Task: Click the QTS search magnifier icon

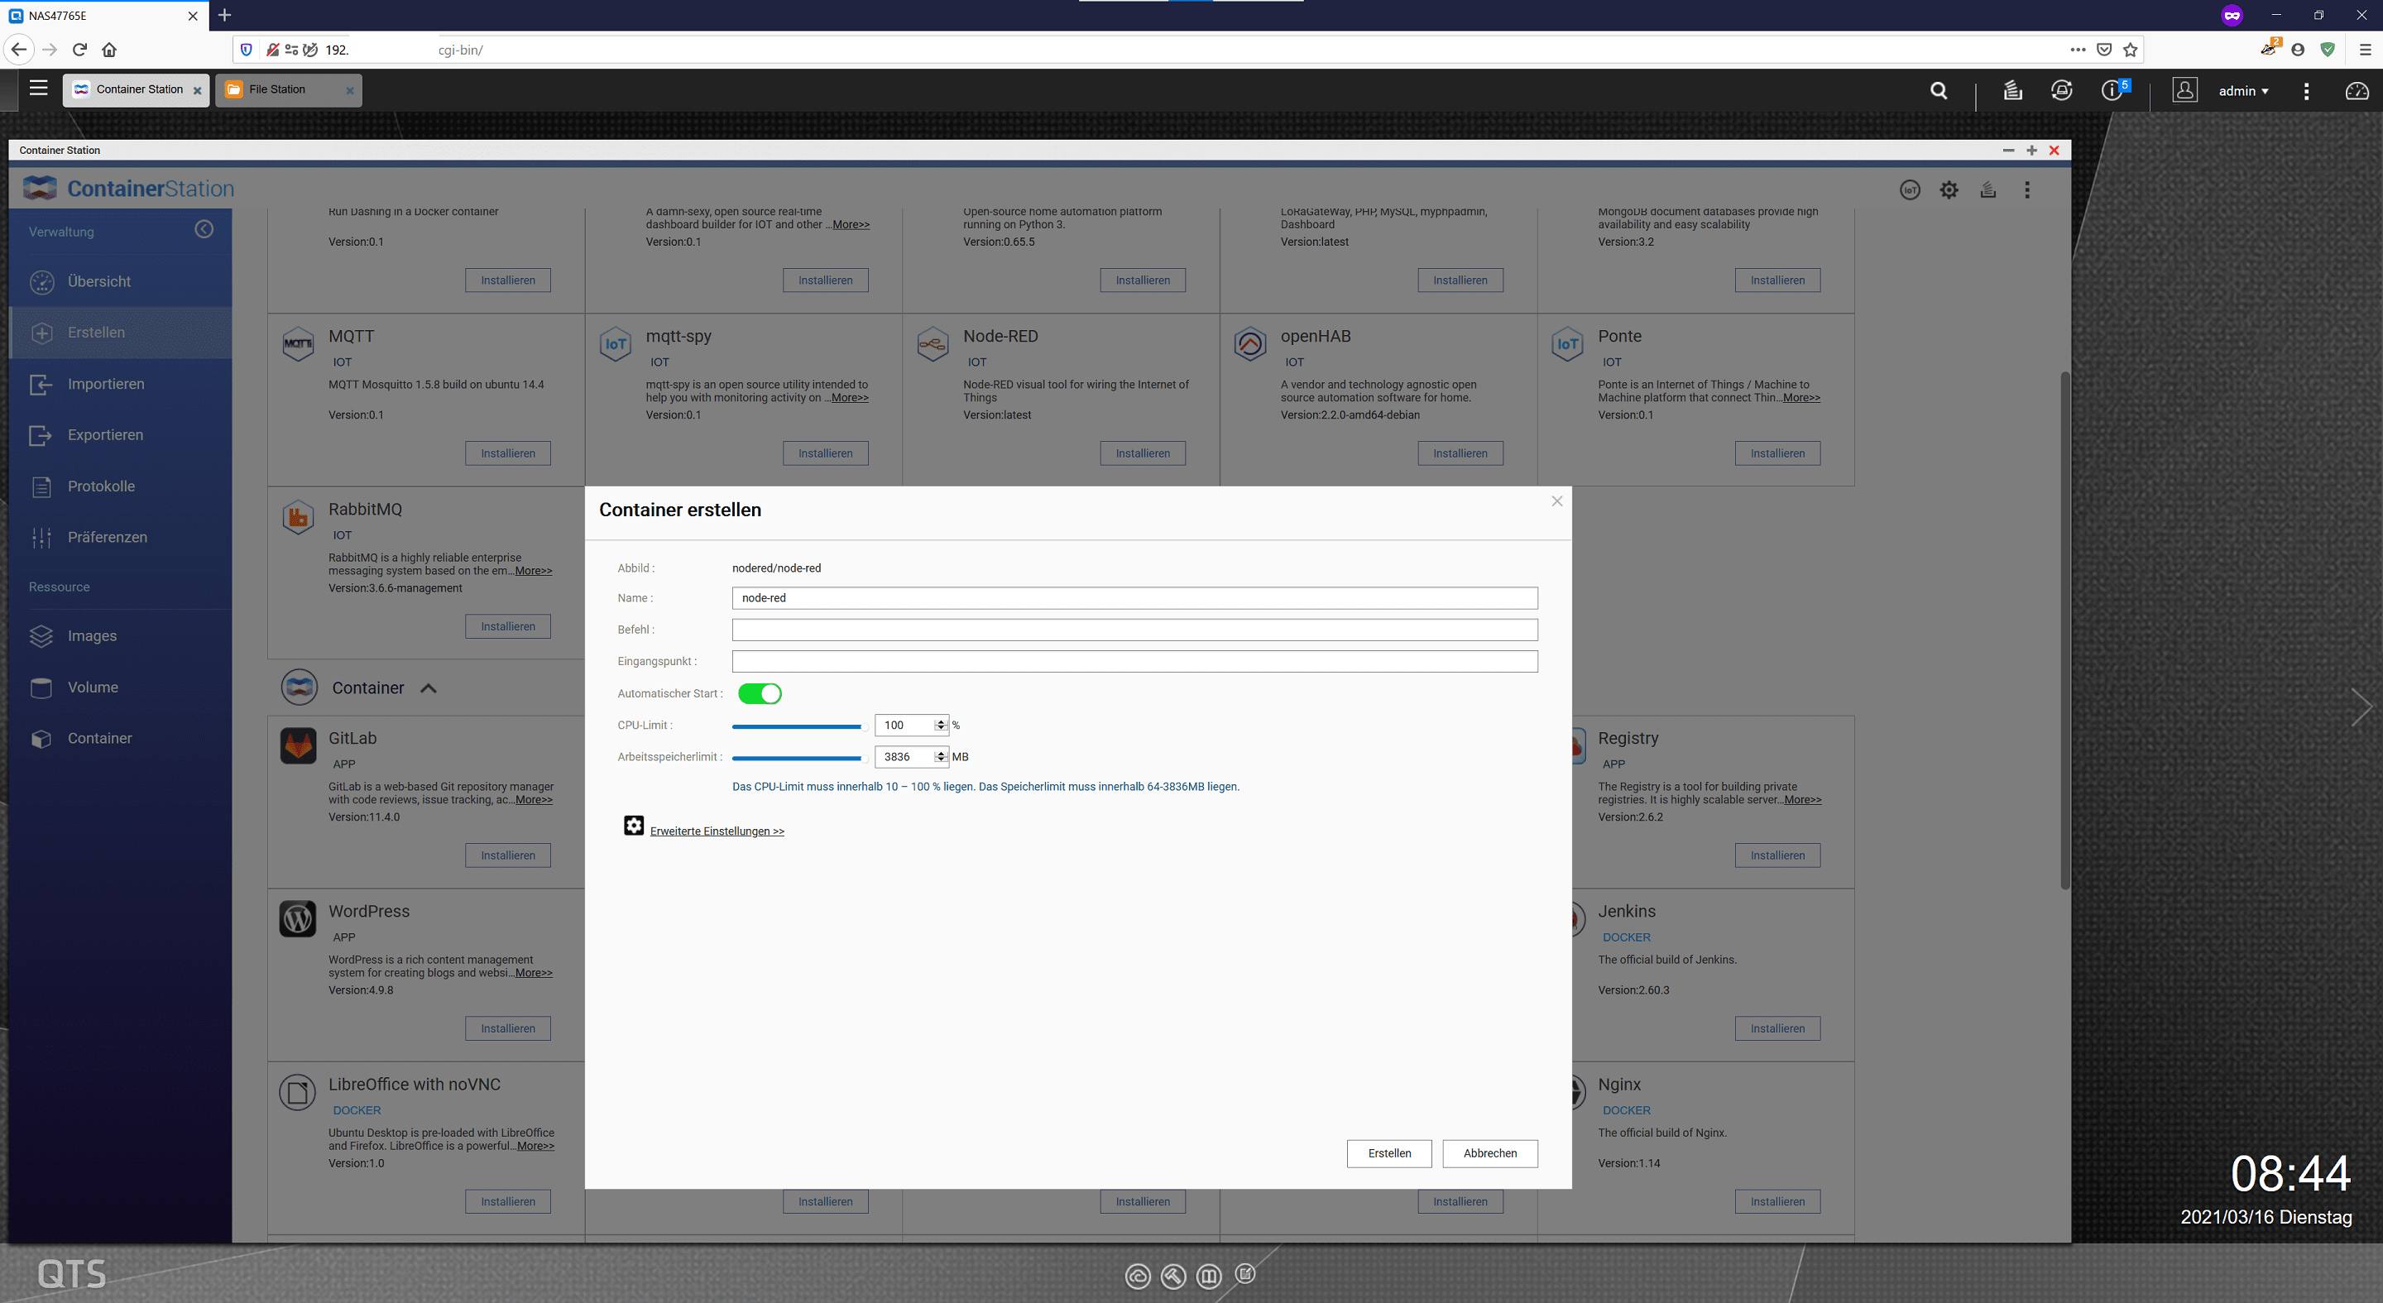Action: pyautogui.click(x=1939, y=91)
